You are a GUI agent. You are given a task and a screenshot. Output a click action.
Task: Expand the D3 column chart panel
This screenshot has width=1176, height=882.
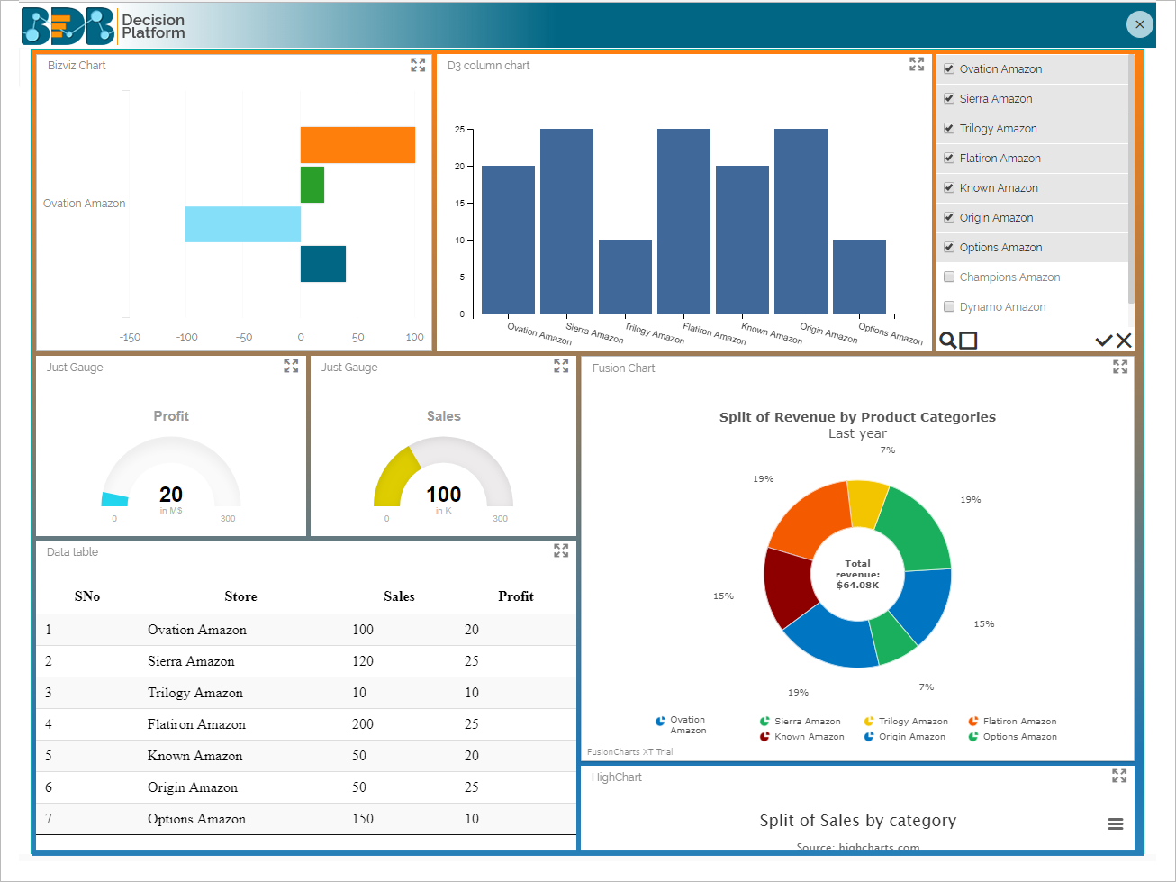917,65
